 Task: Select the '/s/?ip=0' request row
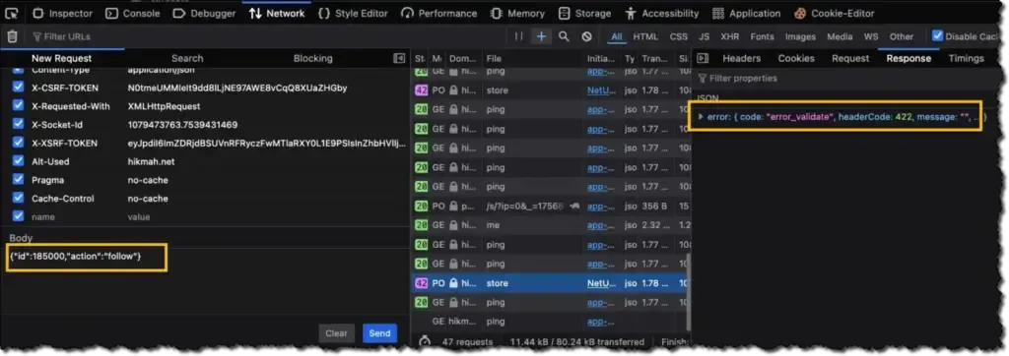point(550,207)
